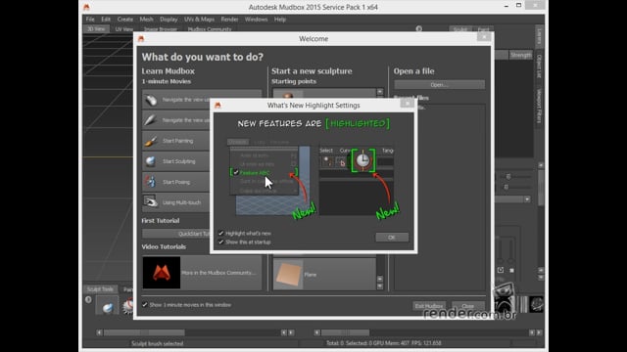Close the Welcome dialog with X
627x352 pixels.
[484, 37]
